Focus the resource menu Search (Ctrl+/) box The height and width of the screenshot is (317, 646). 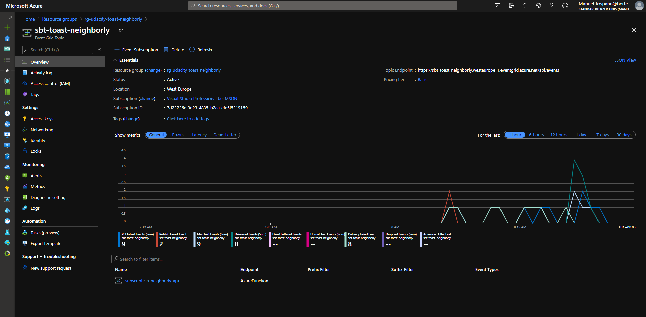click(58, 50)
